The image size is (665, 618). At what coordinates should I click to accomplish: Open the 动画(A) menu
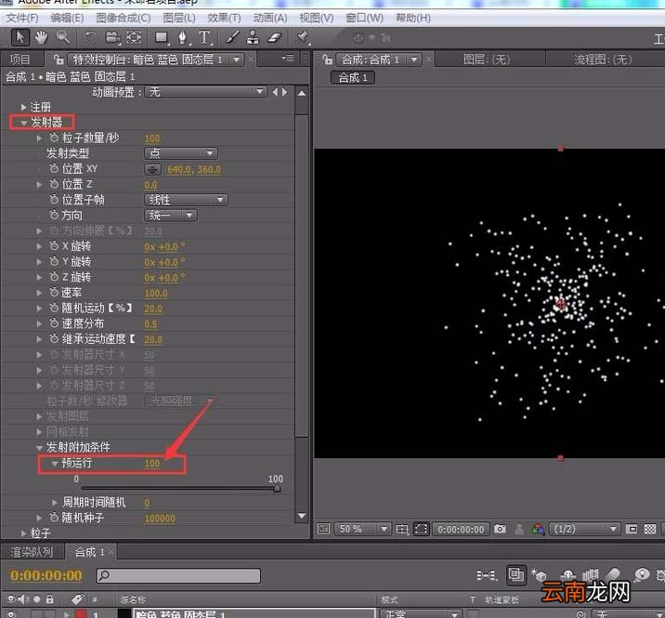tap(270, 19)
